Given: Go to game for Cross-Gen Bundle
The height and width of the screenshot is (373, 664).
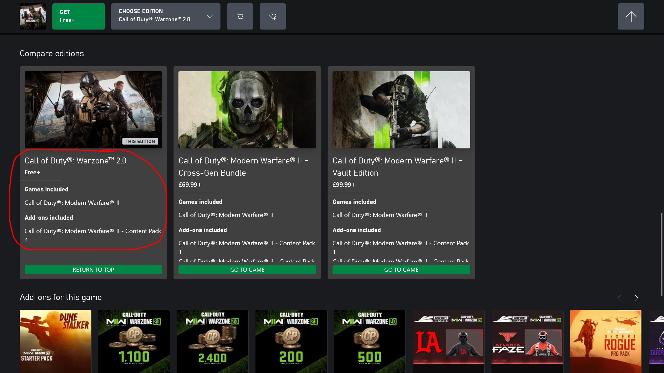Looking at the screenshot, I should click(x=247, y=270).
